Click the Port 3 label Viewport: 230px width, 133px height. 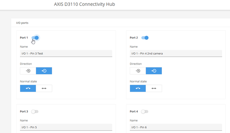click(x=24, y=111)
